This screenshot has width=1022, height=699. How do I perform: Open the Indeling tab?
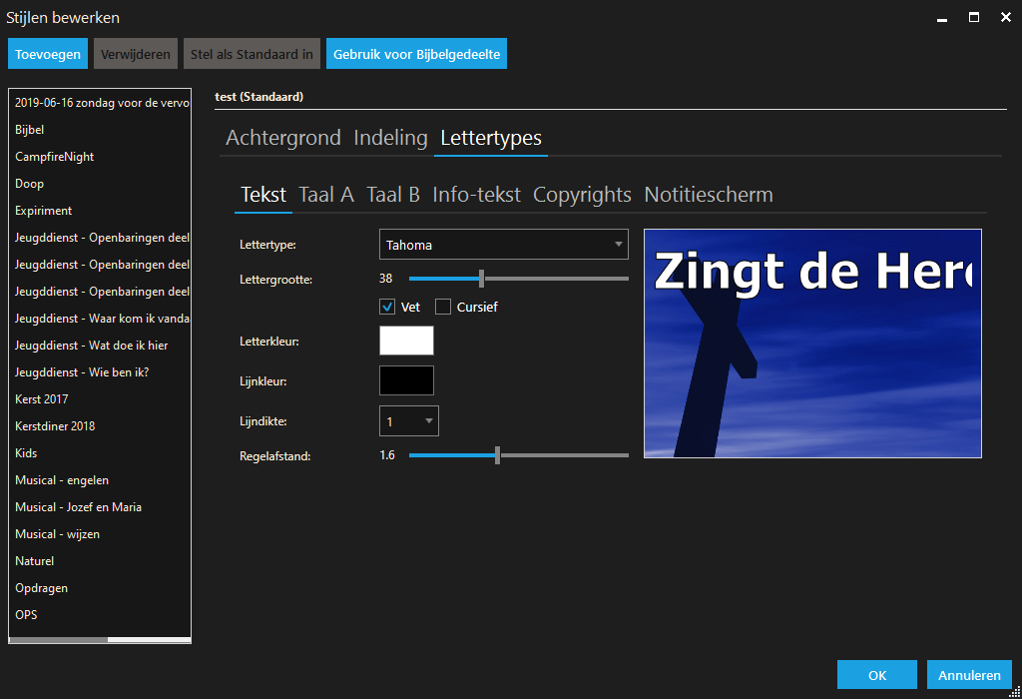[x=390, y=138]
